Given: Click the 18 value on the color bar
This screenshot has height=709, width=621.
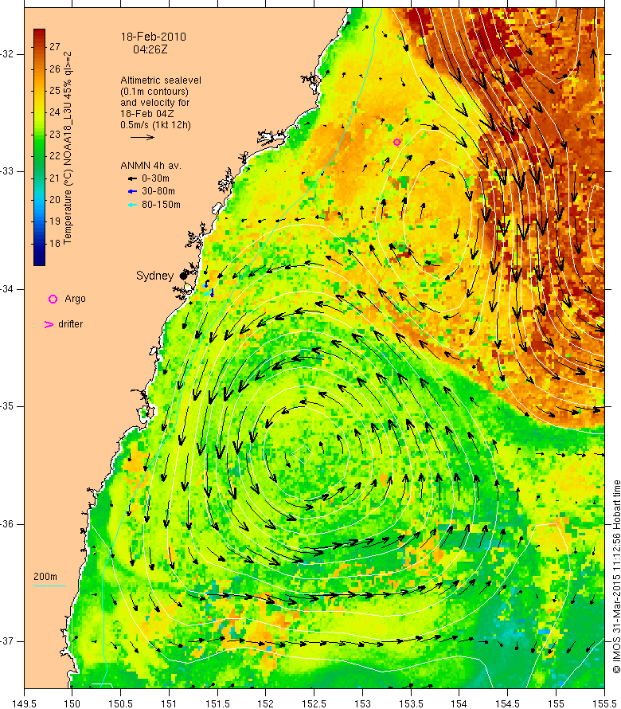Looking at the screenshot, I should point(55,244).
